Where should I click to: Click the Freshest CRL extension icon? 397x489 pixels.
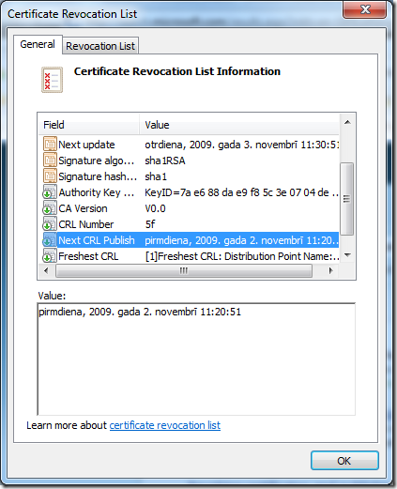pos(50,256)
